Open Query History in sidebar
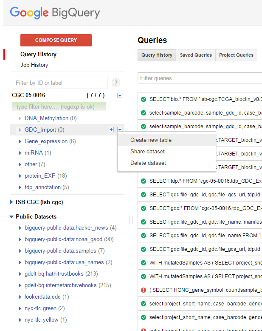This screenshot has width=262, height=331. [38, 54]
